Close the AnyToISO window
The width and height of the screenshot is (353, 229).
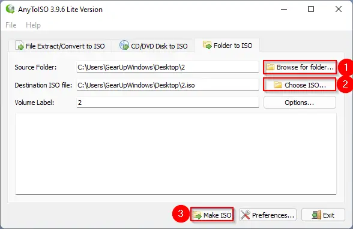[x=339, y=9]
